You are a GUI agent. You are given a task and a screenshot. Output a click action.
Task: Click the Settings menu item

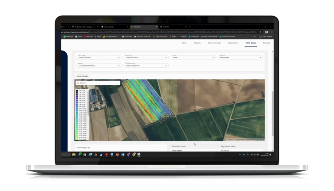point(266,43)
